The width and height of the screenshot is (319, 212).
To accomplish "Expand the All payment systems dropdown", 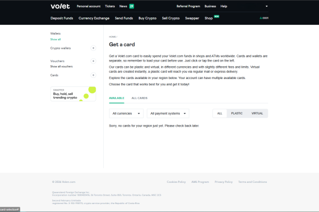I will (168, 113).
